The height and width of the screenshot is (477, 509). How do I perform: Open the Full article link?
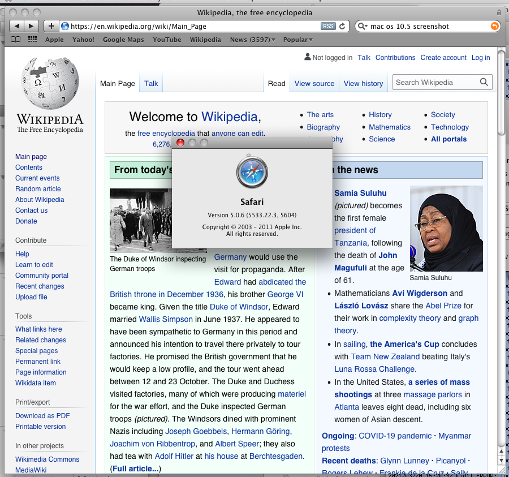(135, 469)
